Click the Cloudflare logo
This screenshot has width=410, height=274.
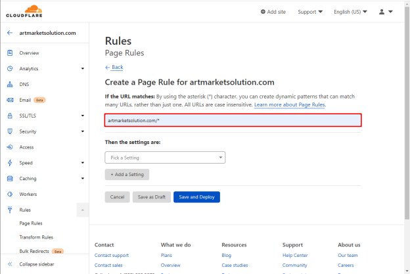coord(24,12)
